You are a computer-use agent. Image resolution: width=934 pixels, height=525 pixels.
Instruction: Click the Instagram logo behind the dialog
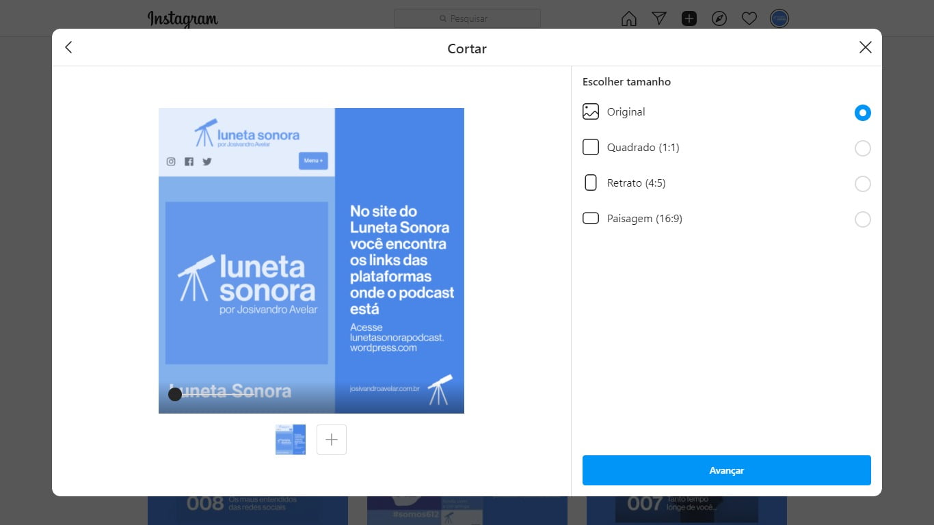[183, 18]
